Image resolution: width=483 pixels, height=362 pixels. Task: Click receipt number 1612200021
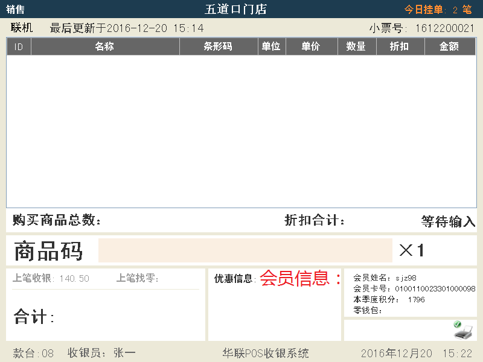click(444, 28)
